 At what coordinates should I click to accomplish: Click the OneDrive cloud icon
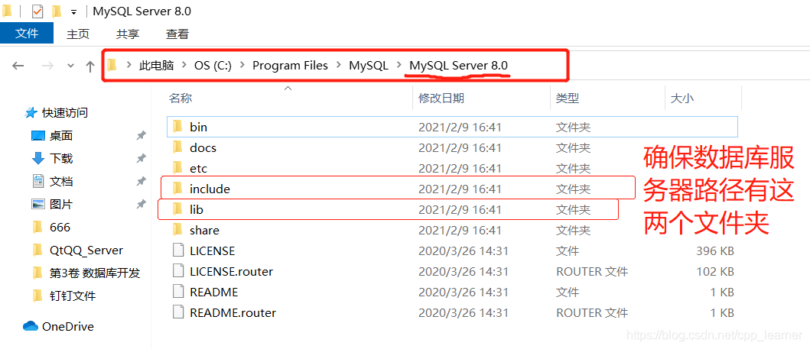(31, 326)
